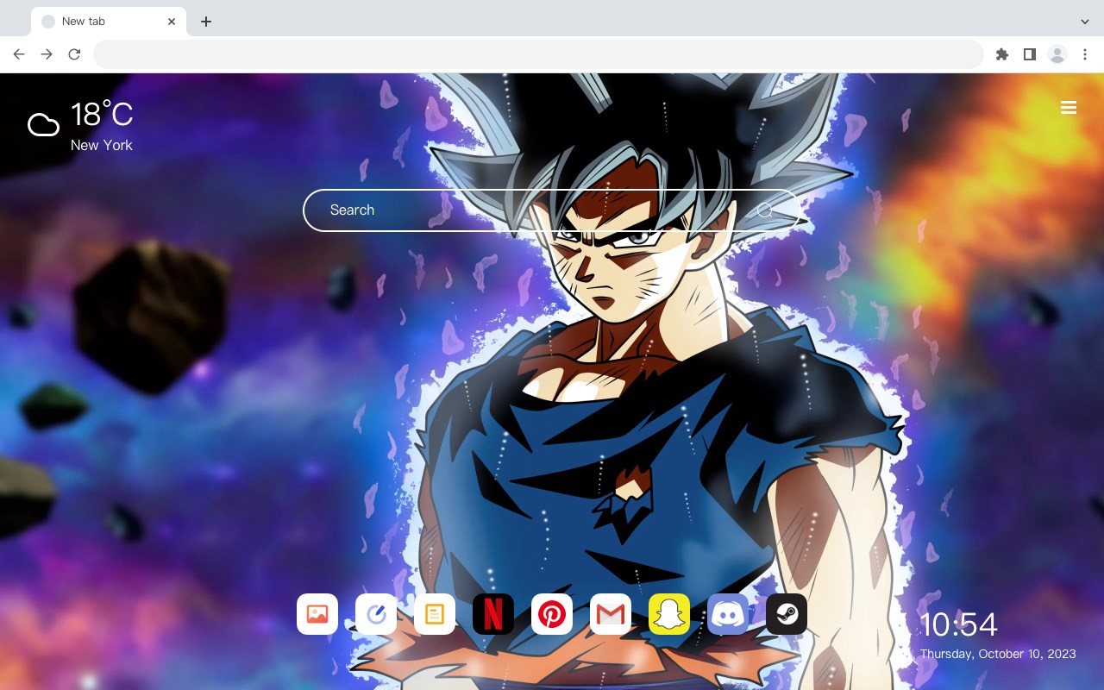Open the blue circular tasks shortcut icon
This screenshot has width=1104, height=690.
point(376,614)
